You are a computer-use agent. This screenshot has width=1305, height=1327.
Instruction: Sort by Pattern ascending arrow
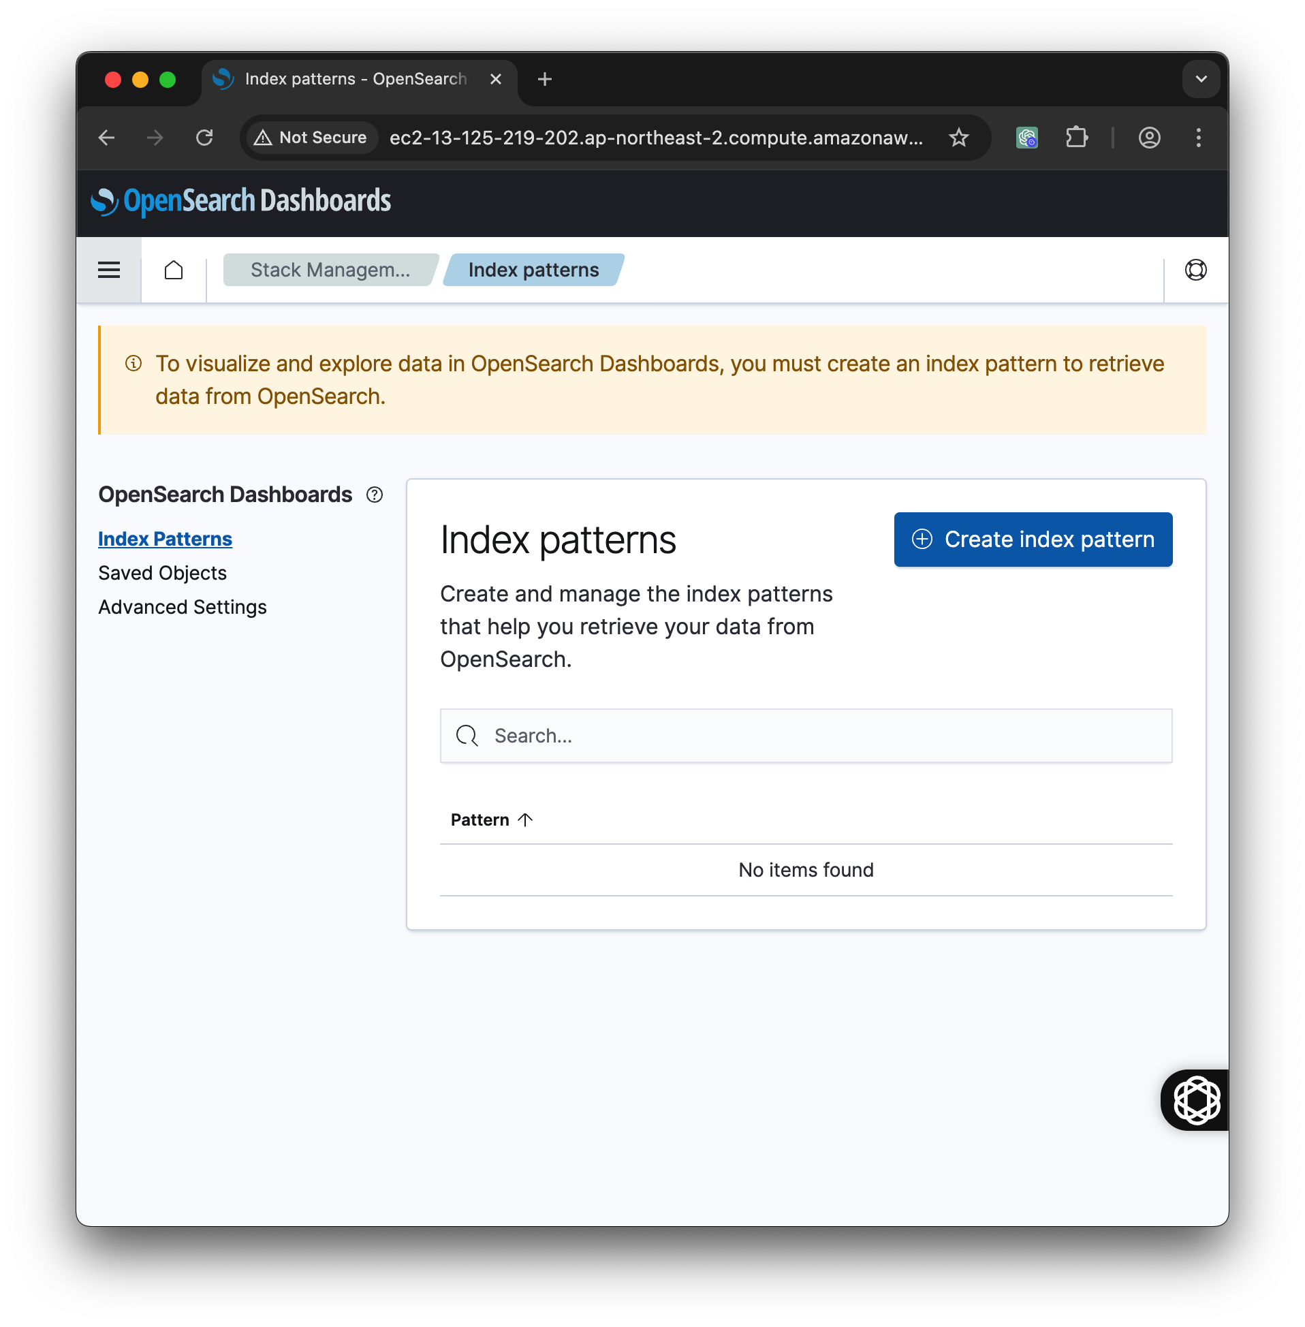(x=525, y=819)
